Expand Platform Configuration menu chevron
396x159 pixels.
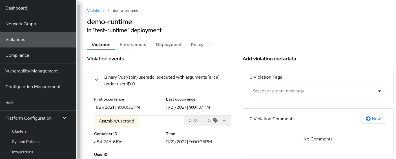point(65,118)
